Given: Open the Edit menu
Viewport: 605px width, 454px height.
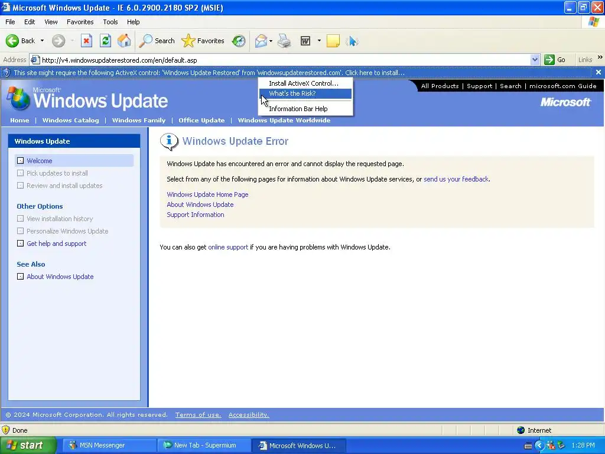Looking at the screenshot, I should pos(30,22).
